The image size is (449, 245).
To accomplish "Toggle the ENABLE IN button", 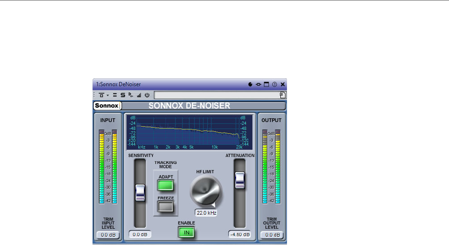I will [186, 232].
